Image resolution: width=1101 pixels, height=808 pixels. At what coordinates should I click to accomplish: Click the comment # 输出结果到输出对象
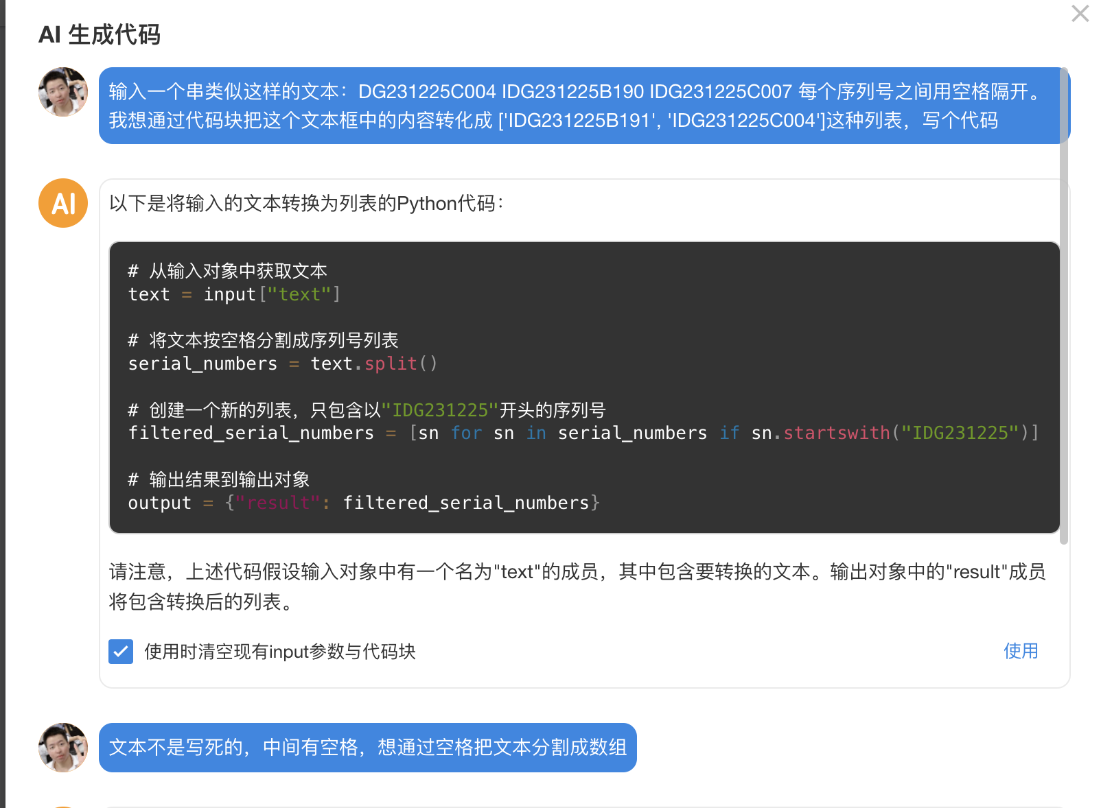click(x=218, y=479)
